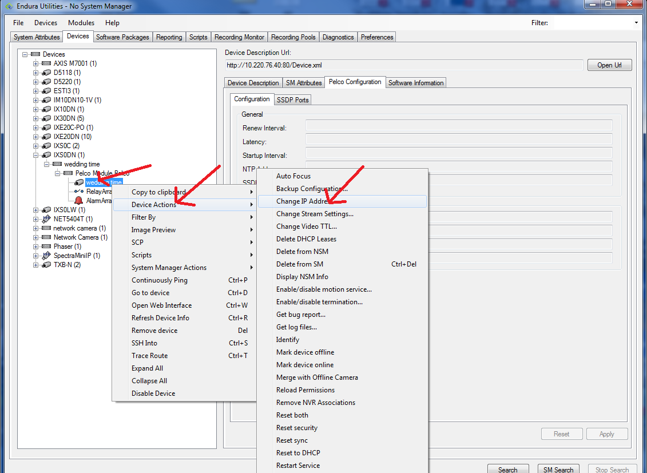
Task: Click the camera icon next to IXE20DN
Action: (x=46, y=137)
